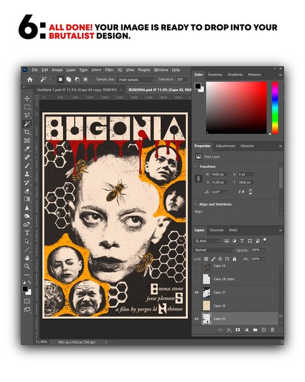Show the Capa 39 layer

click(x=196, y=306)
